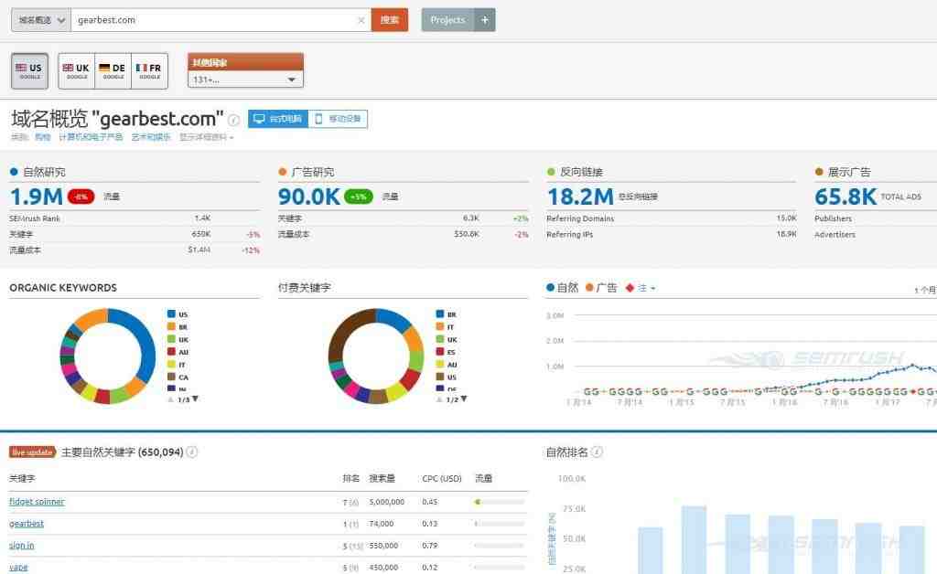Open the other countries 131+ dropdown
This screenshot has width=937, height=574.
click(245, 80)
